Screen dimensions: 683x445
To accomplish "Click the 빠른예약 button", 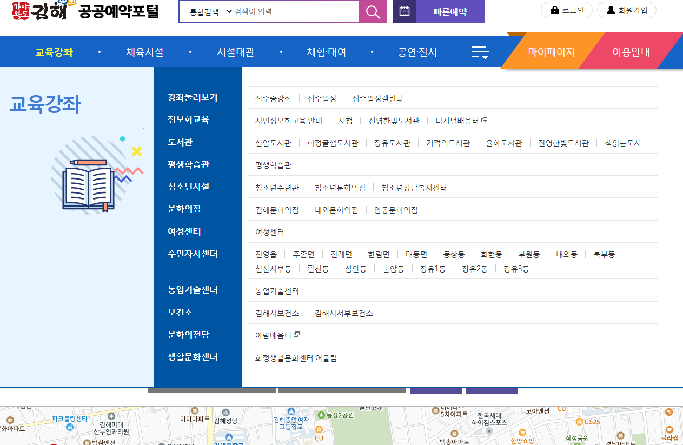I will [x=450, y=11].
